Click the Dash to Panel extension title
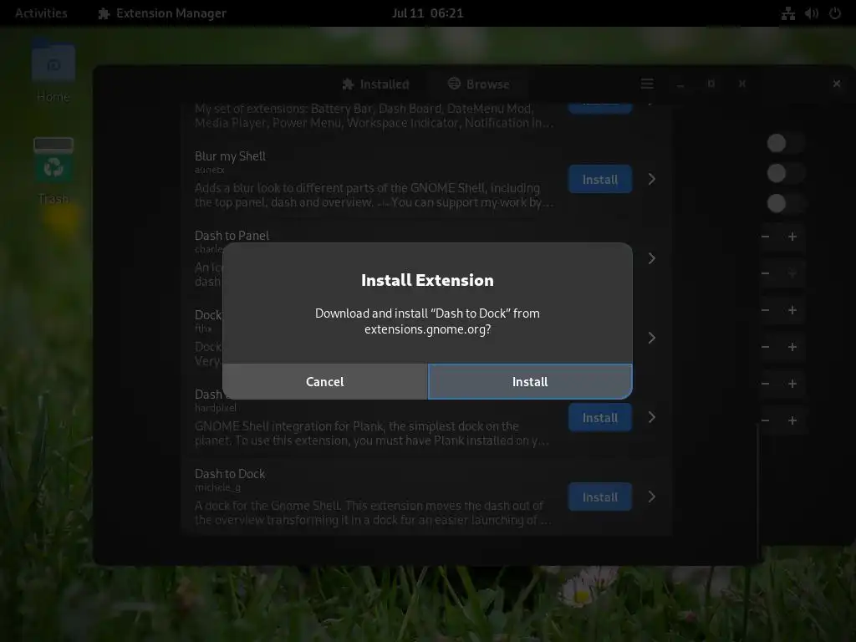This screenshot has height=642, width=856. (x=232, y=235)
